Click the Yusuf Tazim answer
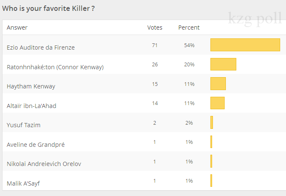Image resolution: width=286 pixels, height=196 pixels. pos(24,125)
